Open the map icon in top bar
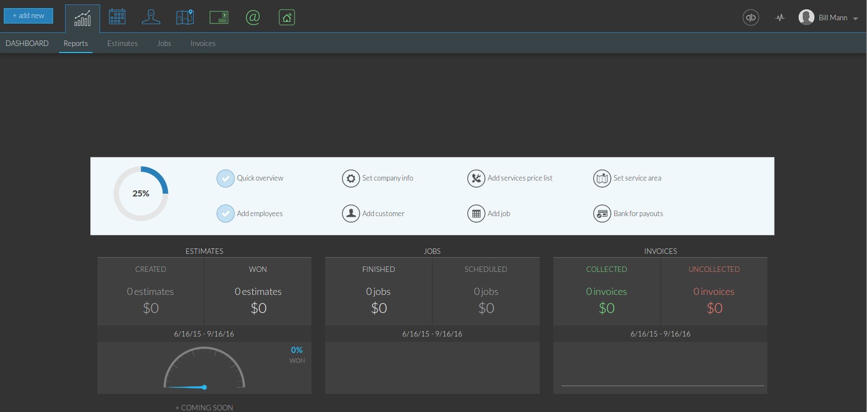This screenshot has height=412, width=867. tap(185, 17)
